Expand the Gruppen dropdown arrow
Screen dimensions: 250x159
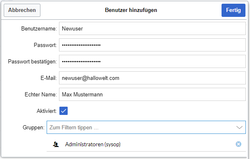coord(239,127)
